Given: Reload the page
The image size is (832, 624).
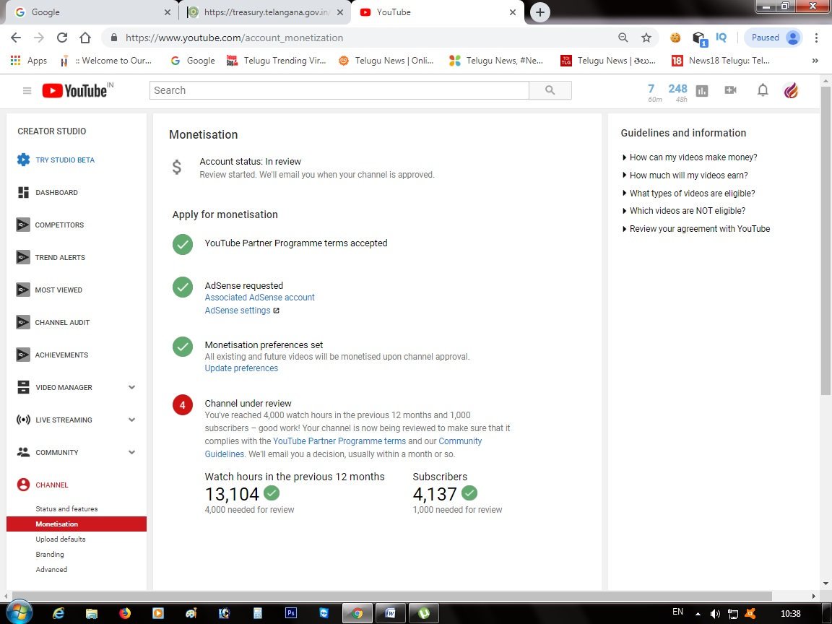Looking at the screenshot, I should click(x=62, y=38).
